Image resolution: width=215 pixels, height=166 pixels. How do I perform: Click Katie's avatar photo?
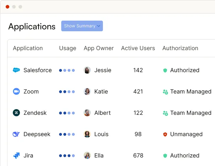tap(87, 91)
